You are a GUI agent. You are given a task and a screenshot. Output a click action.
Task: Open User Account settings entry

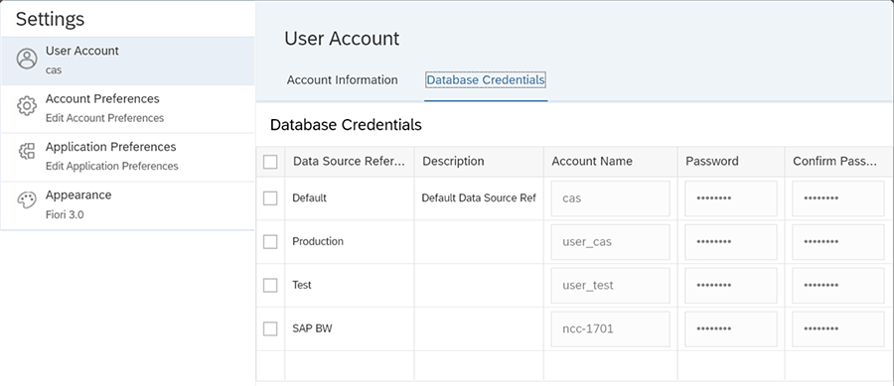coord(128,61)
